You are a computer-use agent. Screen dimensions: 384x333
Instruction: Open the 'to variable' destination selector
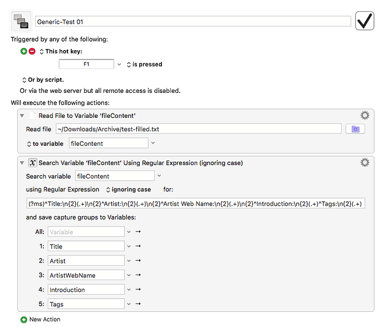(45, 144)
